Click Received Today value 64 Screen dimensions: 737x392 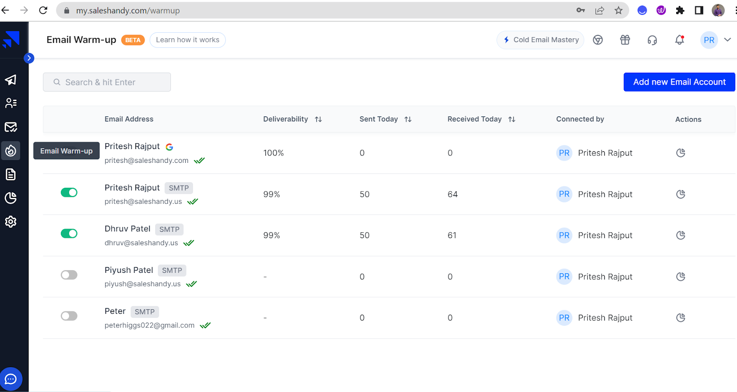coord(453,194)
